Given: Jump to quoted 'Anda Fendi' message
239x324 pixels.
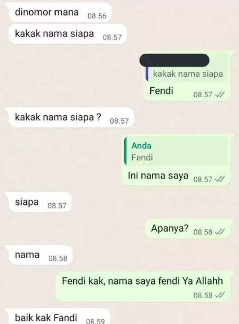Looking at the screenshot, I should 176,151.
